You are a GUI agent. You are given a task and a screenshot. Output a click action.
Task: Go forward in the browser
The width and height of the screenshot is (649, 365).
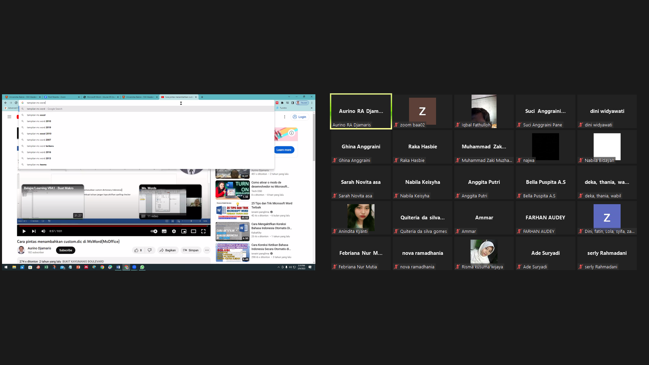tap(11, 103)
